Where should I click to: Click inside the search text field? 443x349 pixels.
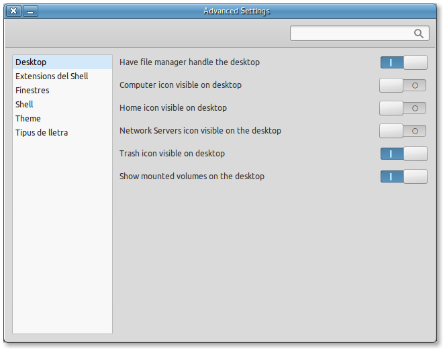(349, 34)
